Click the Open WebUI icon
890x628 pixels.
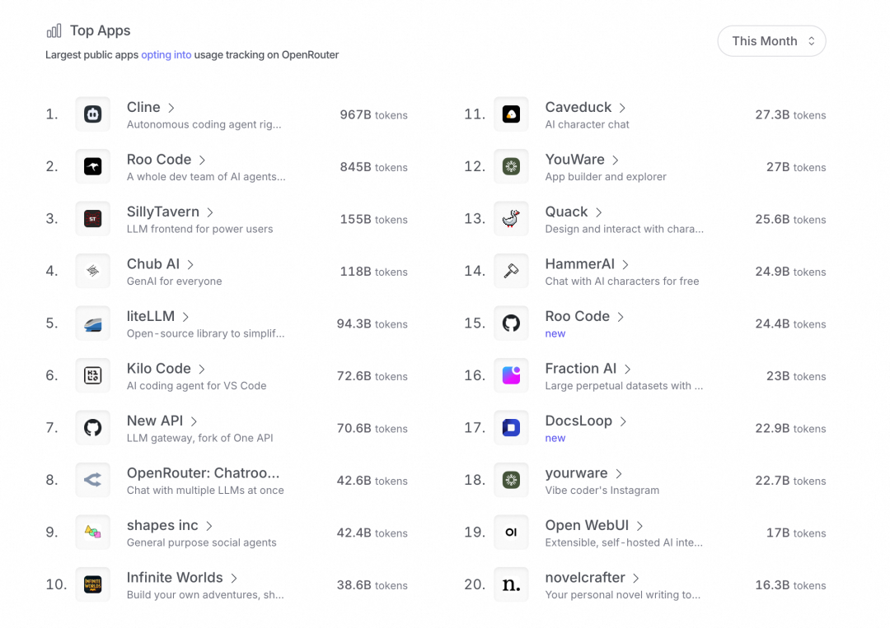click(511, 533)
